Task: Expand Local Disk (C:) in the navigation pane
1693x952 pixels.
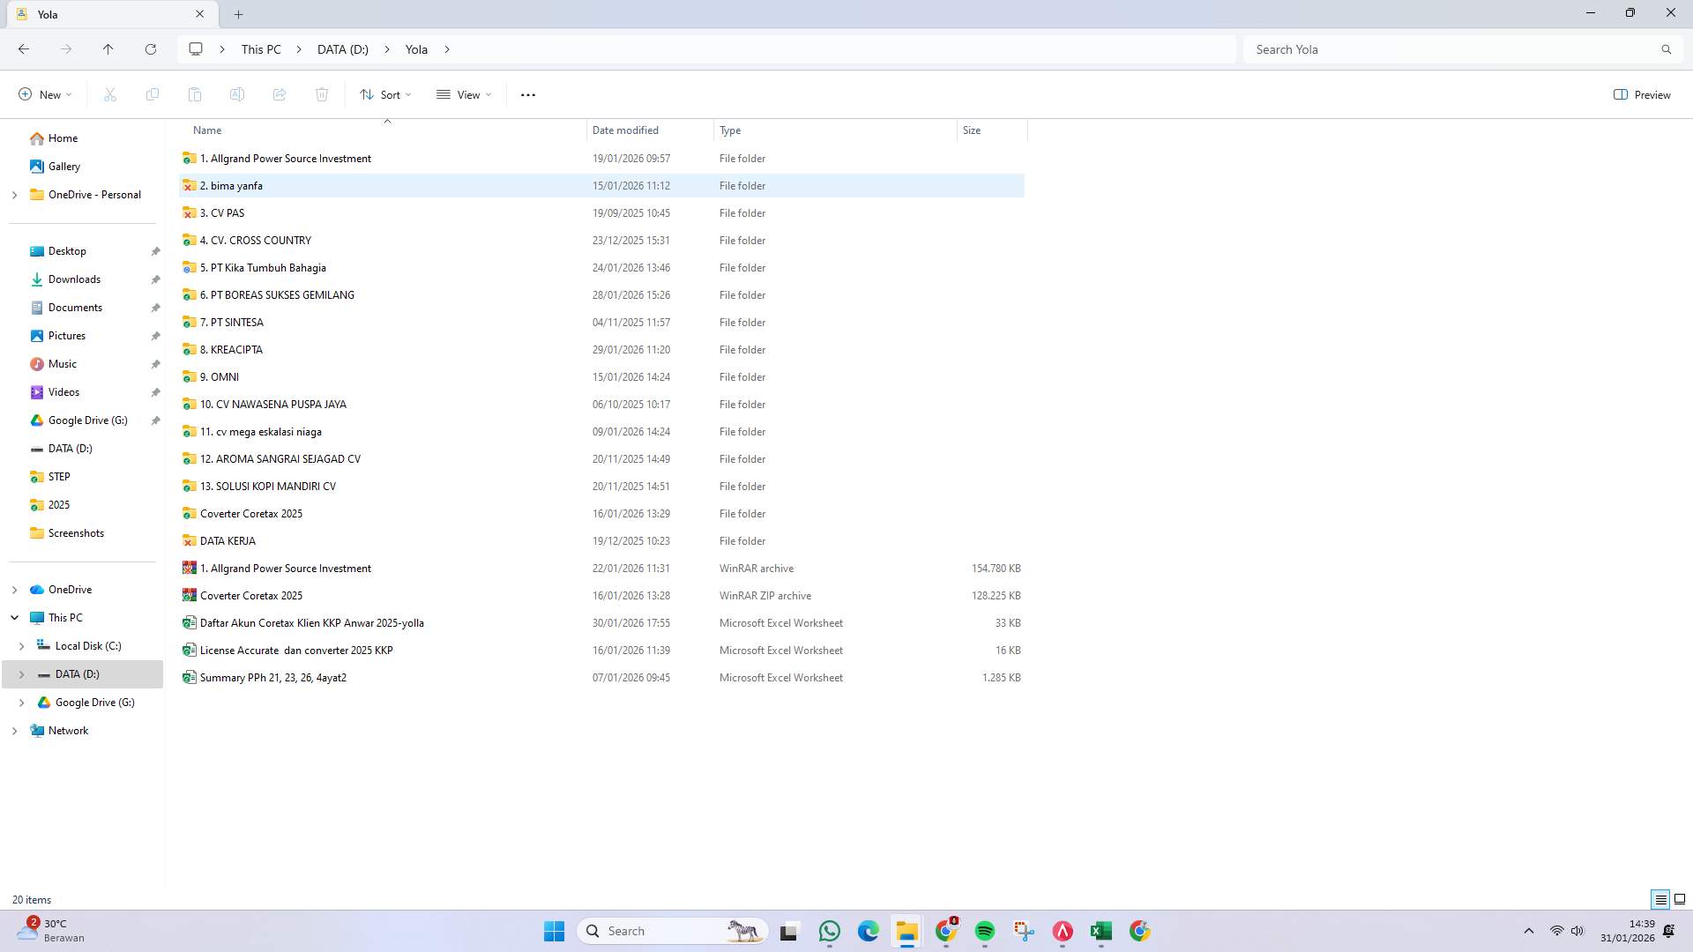Action: [22, 645]
